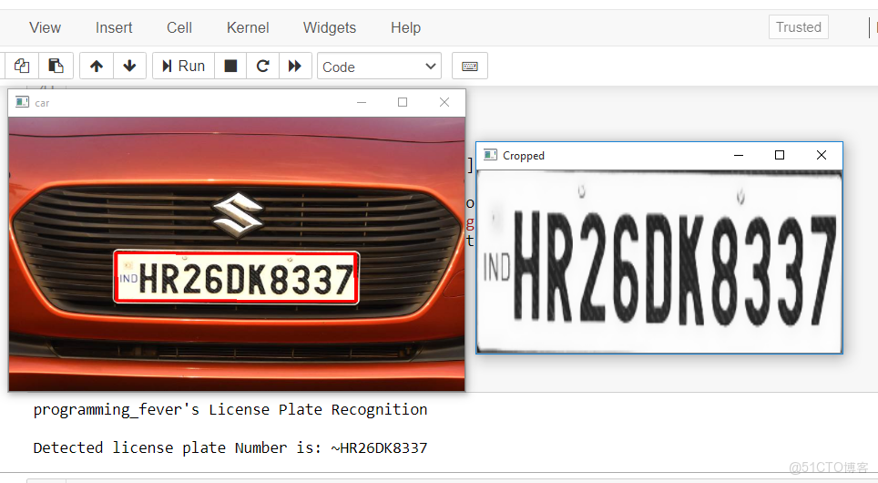Maximize the Cropped window
The image size is (878, 483).
click(780, 155)
